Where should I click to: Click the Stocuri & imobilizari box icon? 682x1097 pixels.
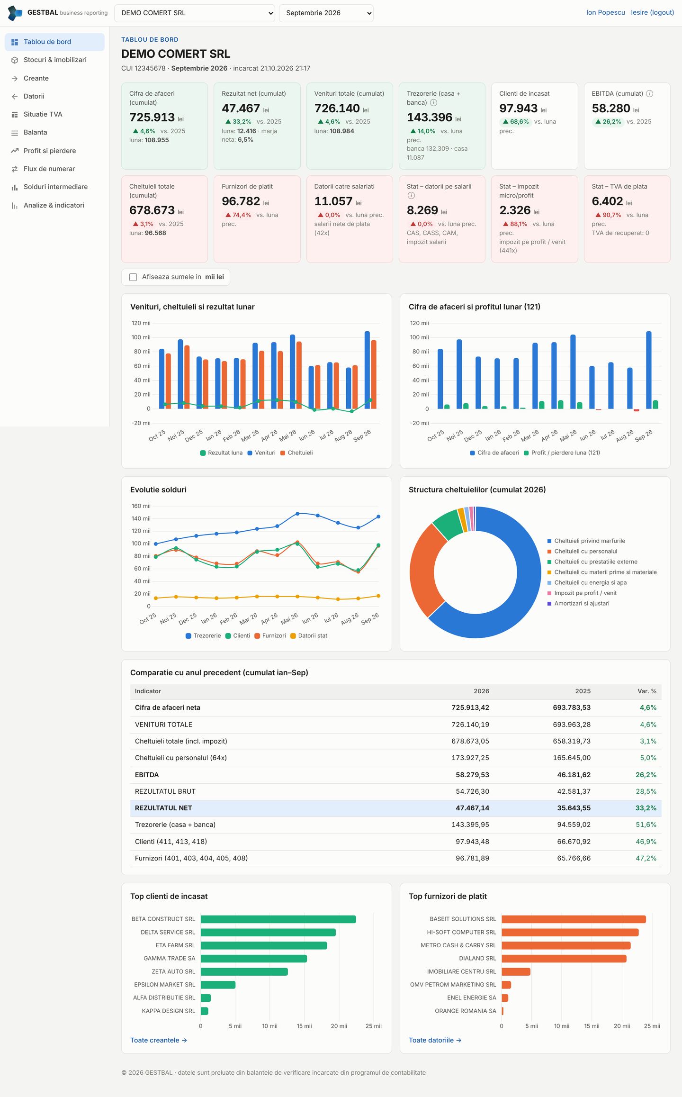(x=15, y=60)
